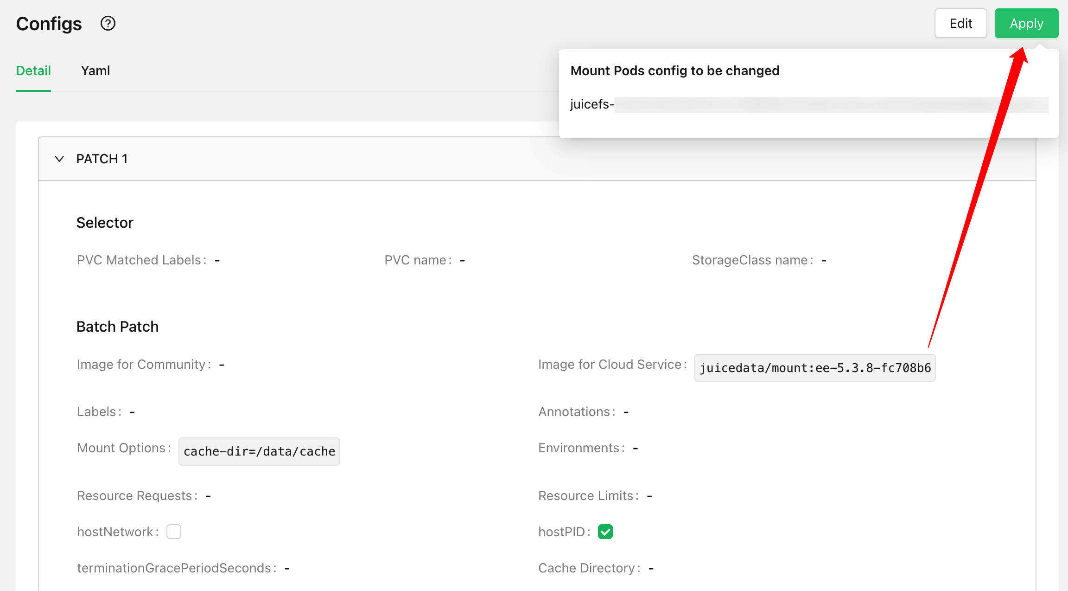Select the Detail tab
Viewport: 1068px width, 591px height.
click(x=33, y=71)
